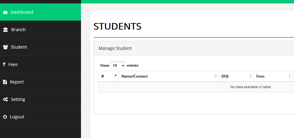
Task: Click the Branch bank building icon
Action: (x=5, y=30)
